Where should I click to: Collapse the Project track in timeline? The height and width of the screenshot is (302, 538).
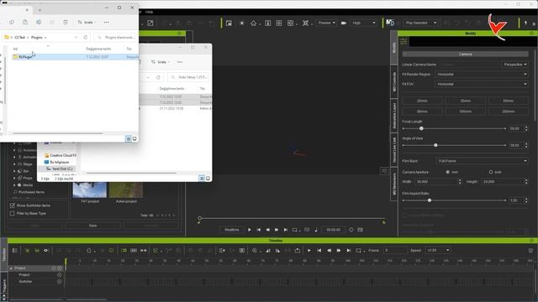coord(11,268)
